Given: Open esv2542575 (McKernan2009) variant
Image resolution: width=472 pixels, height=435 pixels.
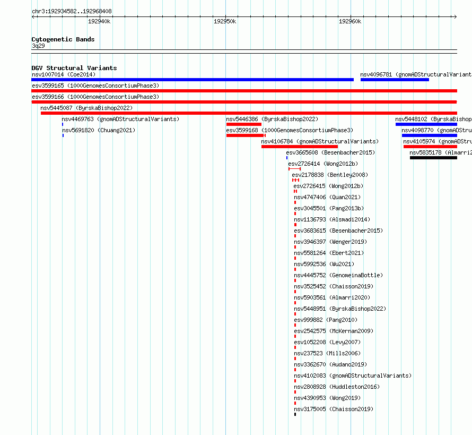Looking at the screenshot, I should click(334, 331).
